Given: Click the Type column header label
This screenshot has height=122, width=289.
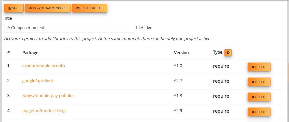Looking at the screenshot, I should (218, 52).
